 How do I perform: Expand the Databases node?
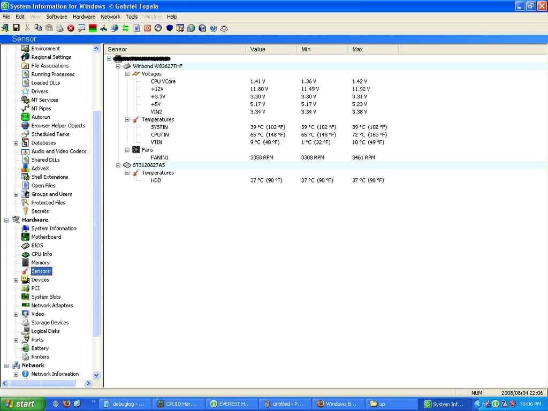[16, 143]
